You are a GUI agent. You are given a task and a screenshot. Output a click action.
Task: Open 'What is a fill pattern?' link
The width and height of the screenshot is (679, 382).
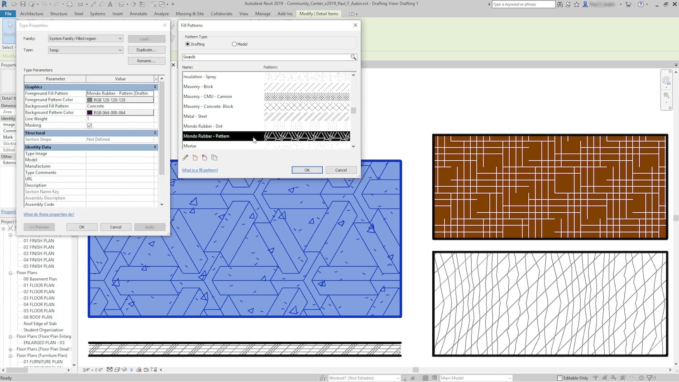200,170
